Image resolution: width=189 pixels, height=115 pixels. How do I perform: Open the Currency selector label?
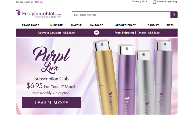point(136,2)
